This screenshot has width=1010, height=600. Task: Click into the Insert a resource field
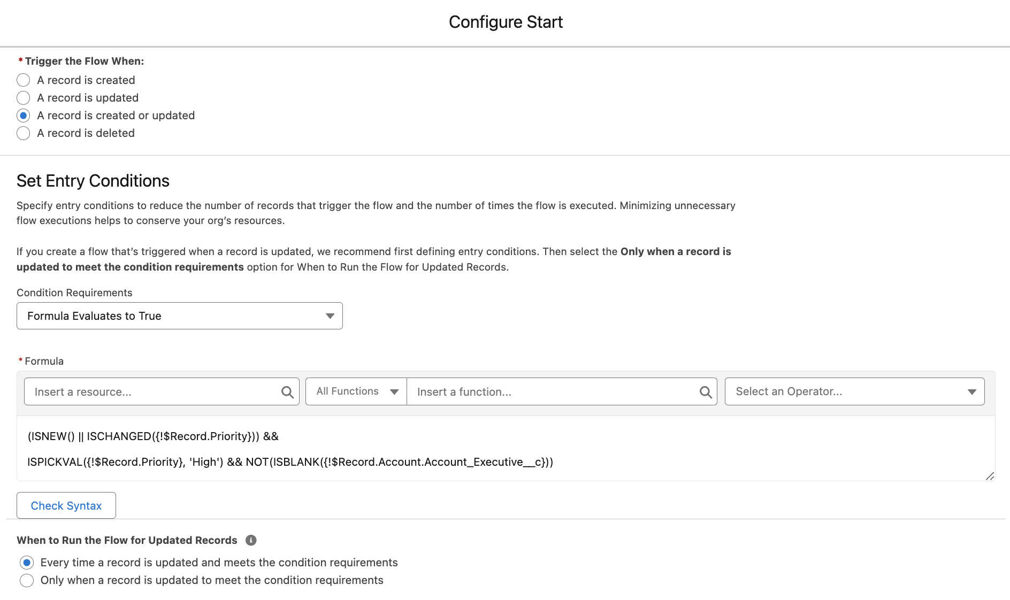tap(152, 392)
